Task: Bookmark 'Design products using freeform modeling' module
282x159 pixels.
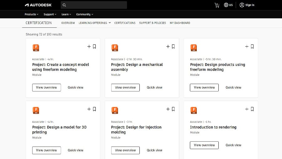Action: (252, 47)
